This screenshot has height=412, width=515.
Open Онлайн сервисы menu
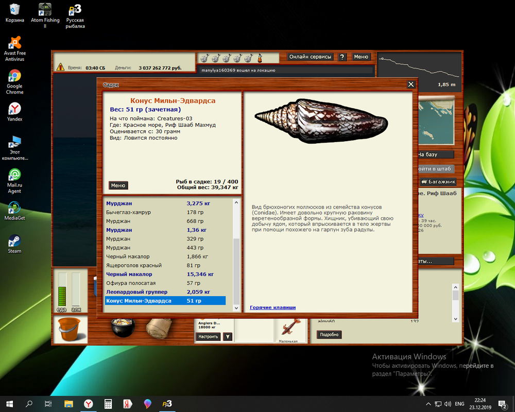coord(310,57)
